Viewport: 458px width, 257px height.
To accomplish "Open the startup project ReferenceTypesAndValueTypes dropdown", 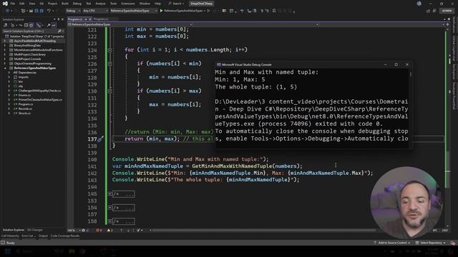I will tap(134, 11).
